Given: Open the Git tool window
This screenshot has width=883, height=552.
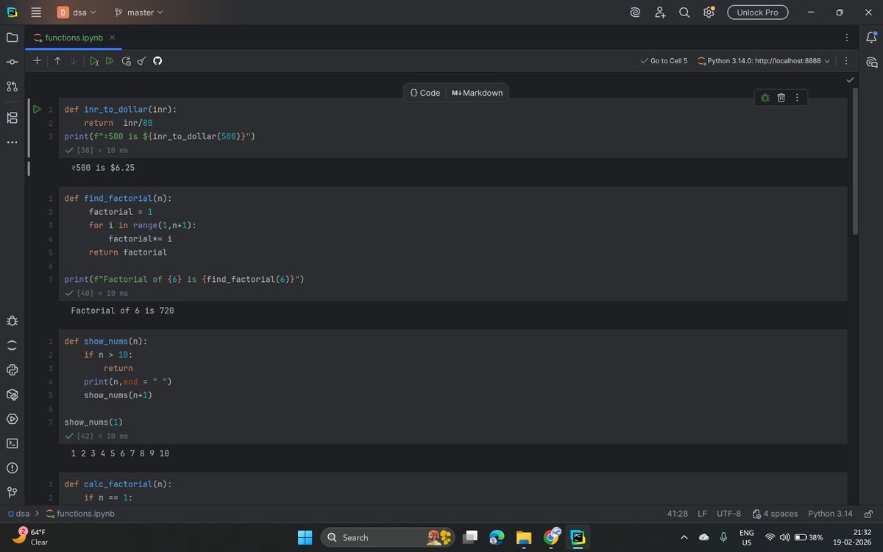Looking at the screenshot, I should tap(12, 492).
